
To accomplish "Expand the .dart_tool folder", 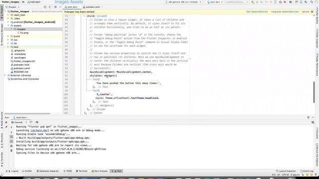I will point(8,15).
